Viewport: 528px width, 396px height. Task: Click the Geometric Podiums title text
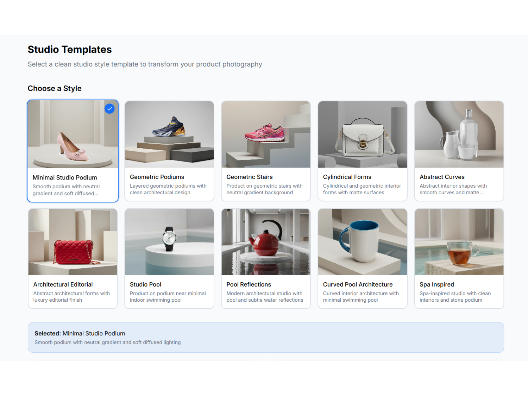157,177
